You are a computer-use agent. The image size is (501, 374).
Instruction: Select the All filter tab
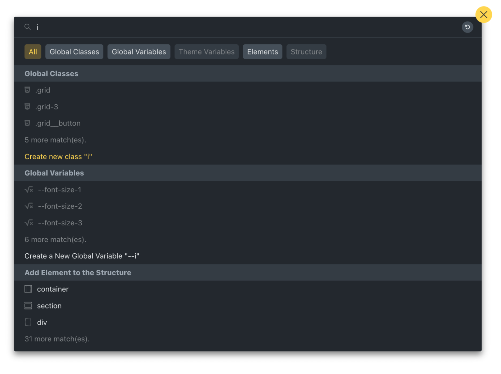[33, 52]
